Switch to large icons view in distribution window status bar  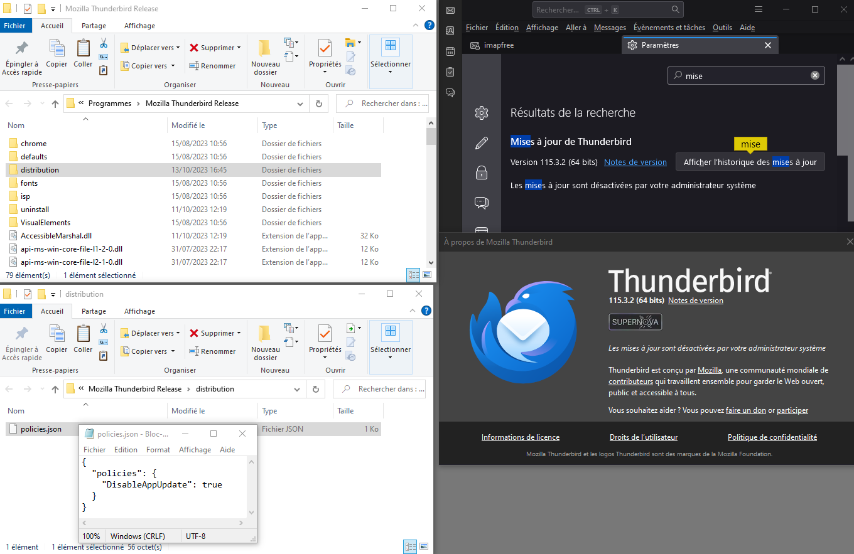click(424, 546)
